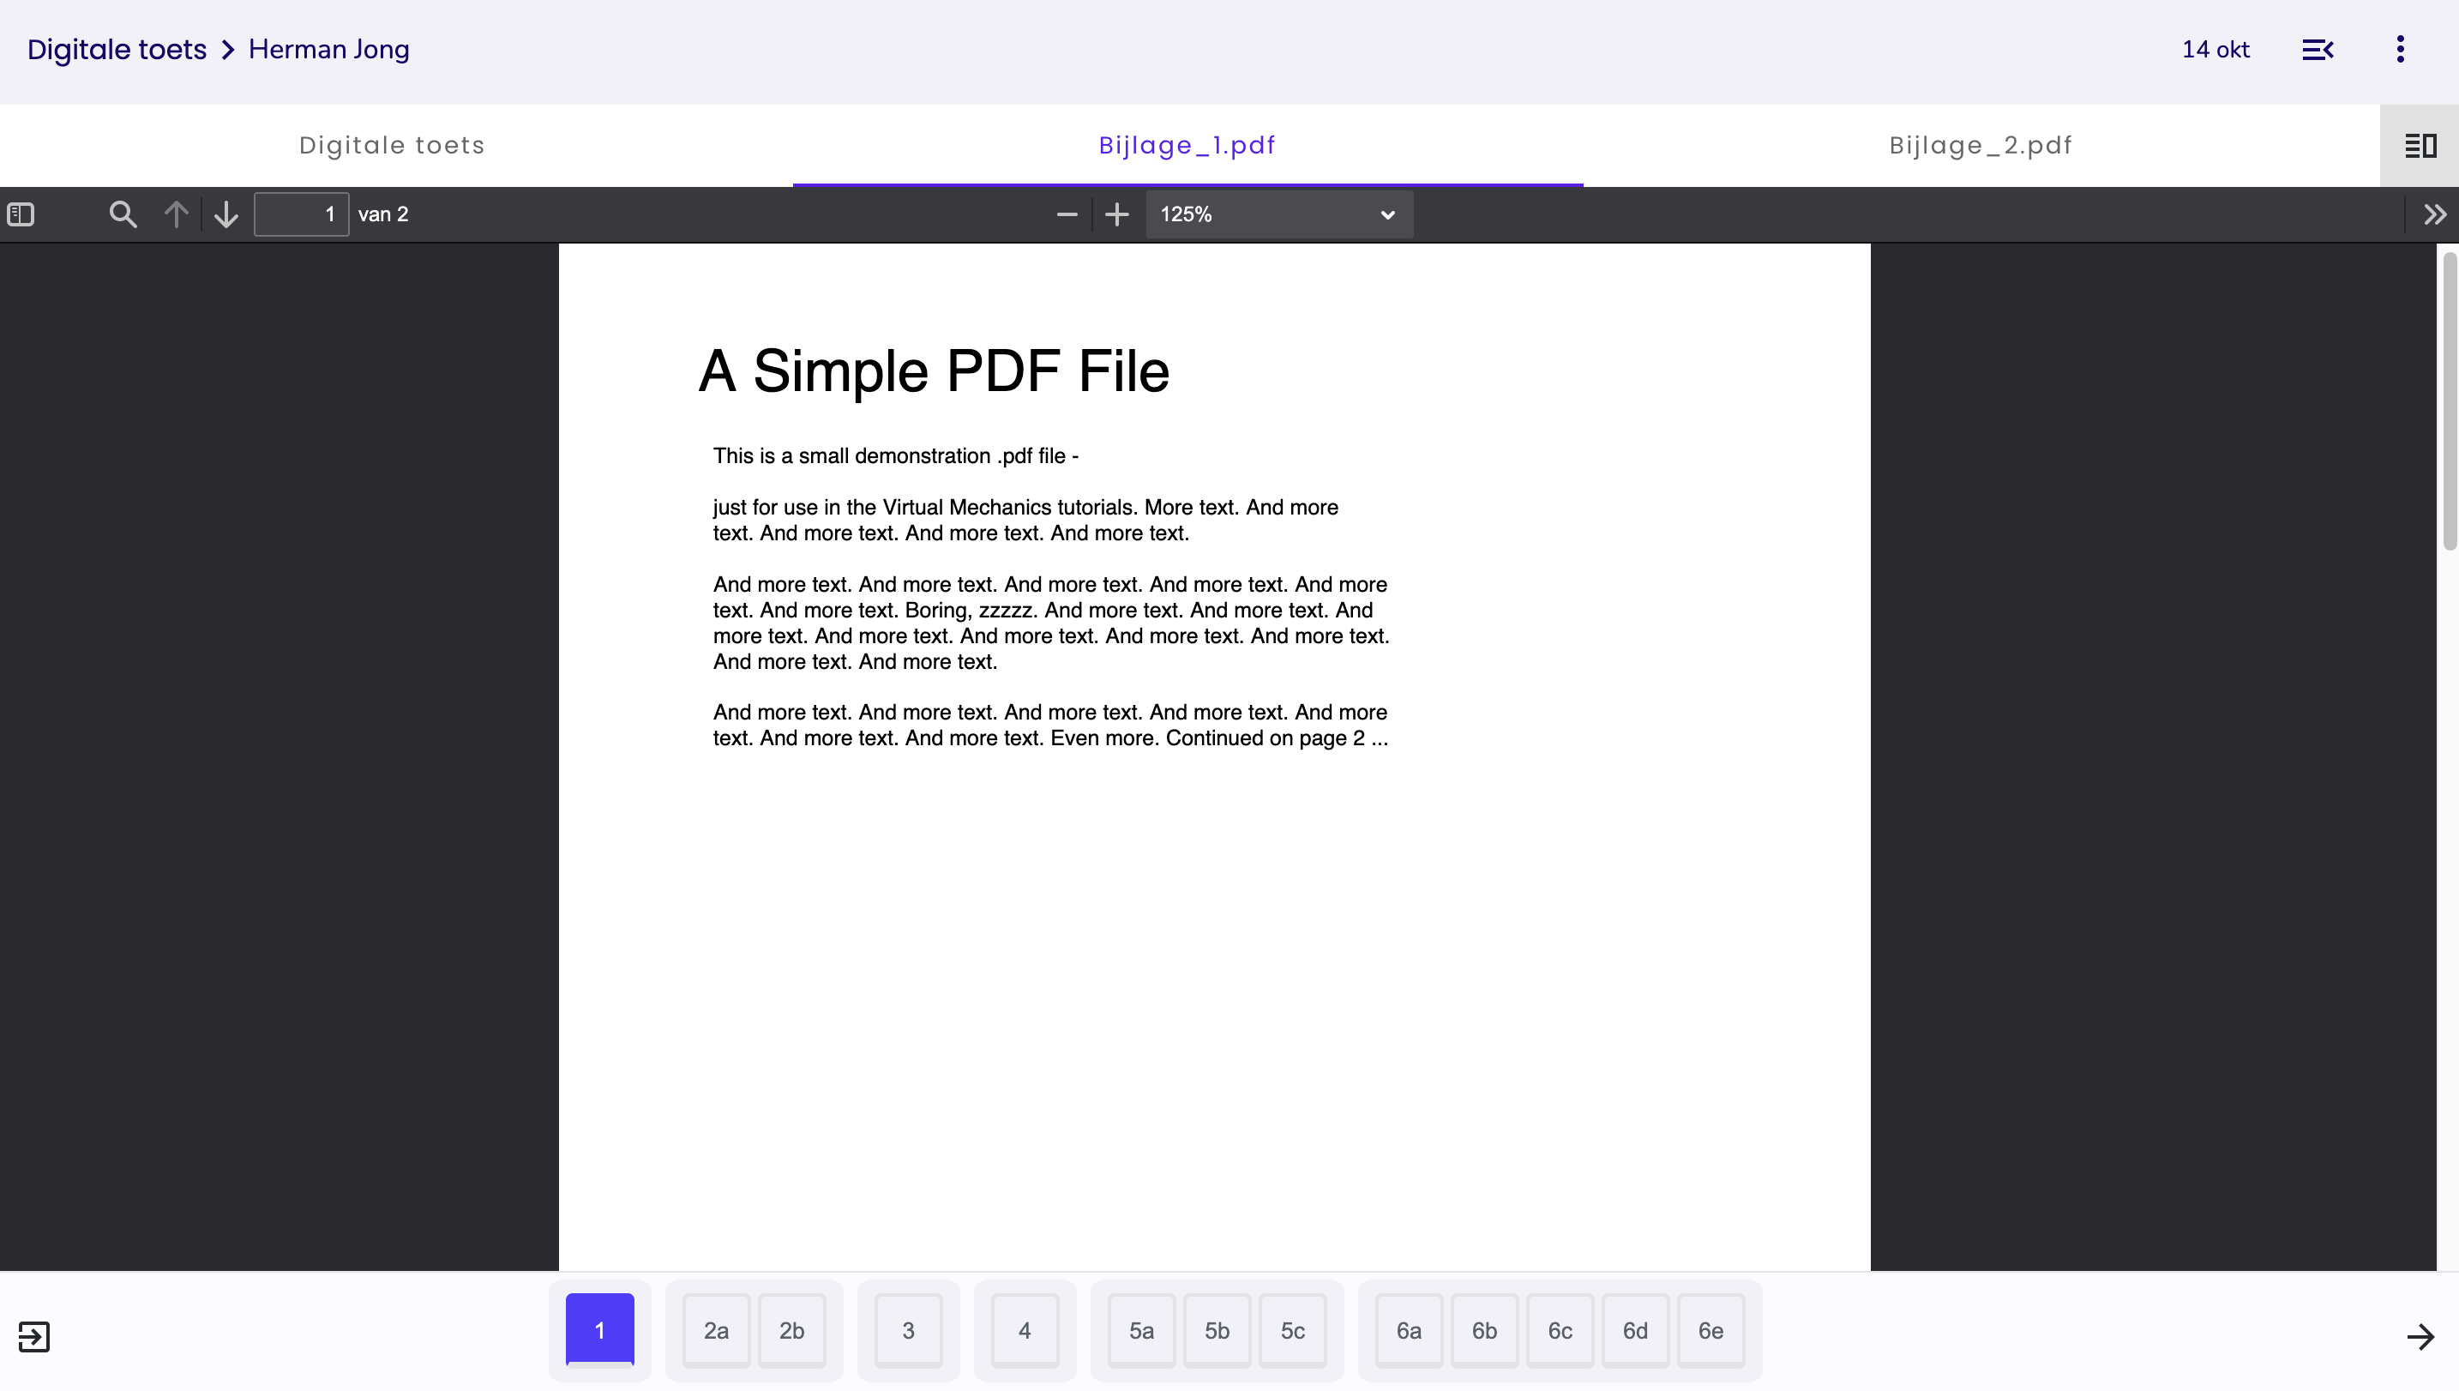Go to next PDF page arrow
Image resolution: width=2459 pixels, height=1391 pixels.
(x=226, y=214)
